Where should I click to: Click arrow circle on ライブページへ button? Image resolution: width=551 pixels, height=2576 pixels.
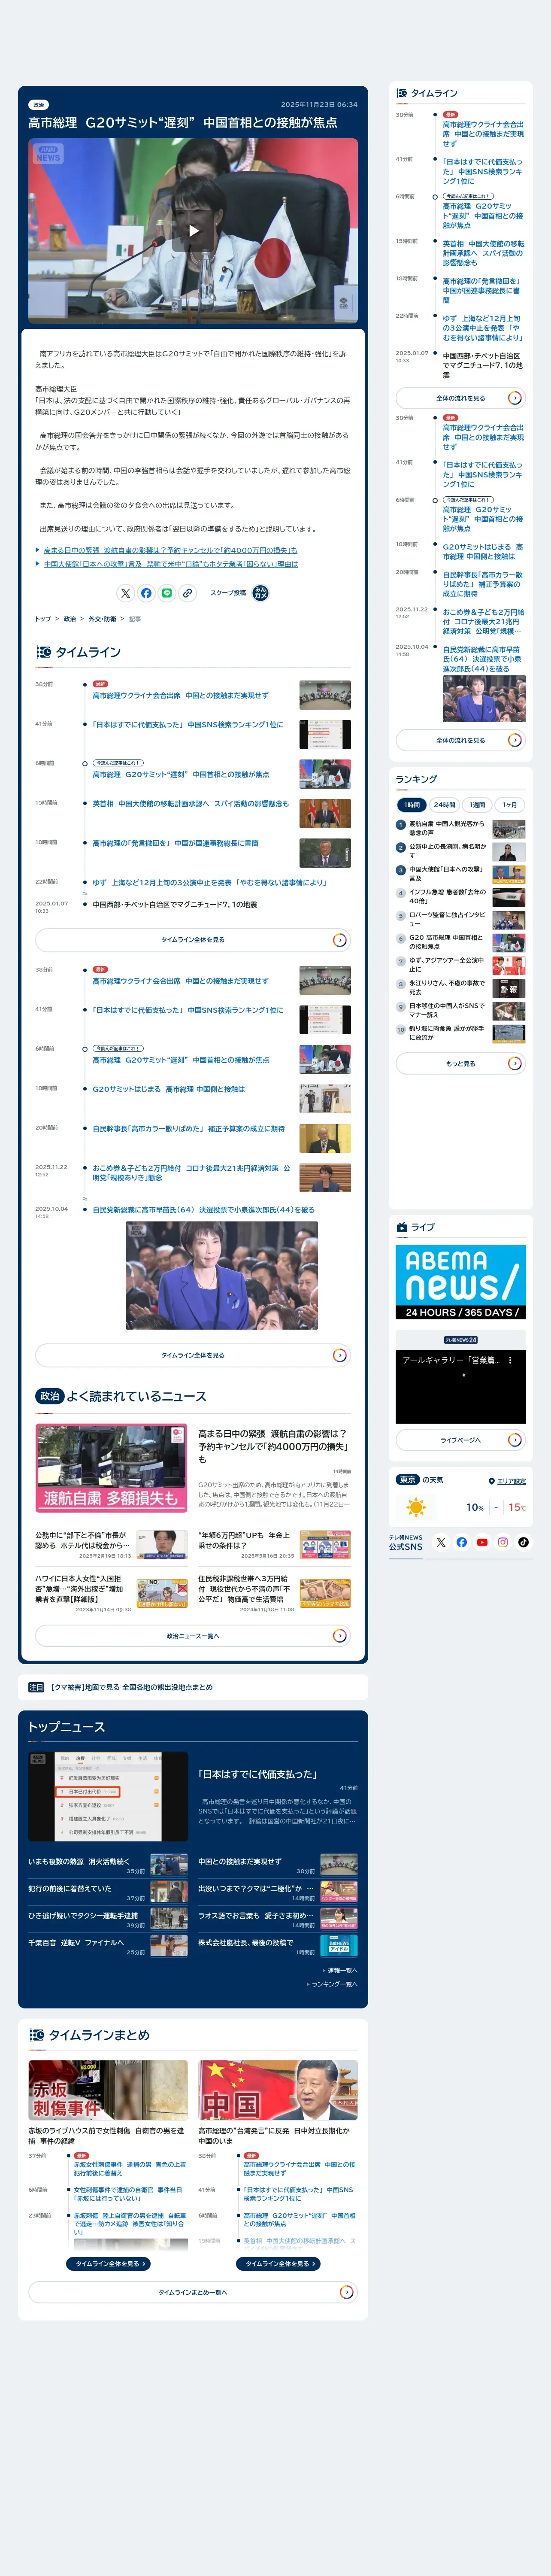(514, 1440)
